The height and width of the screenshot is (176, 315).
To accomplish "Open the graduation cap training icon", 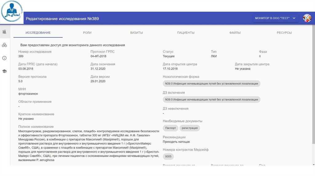I will click(x=4, y=71).
